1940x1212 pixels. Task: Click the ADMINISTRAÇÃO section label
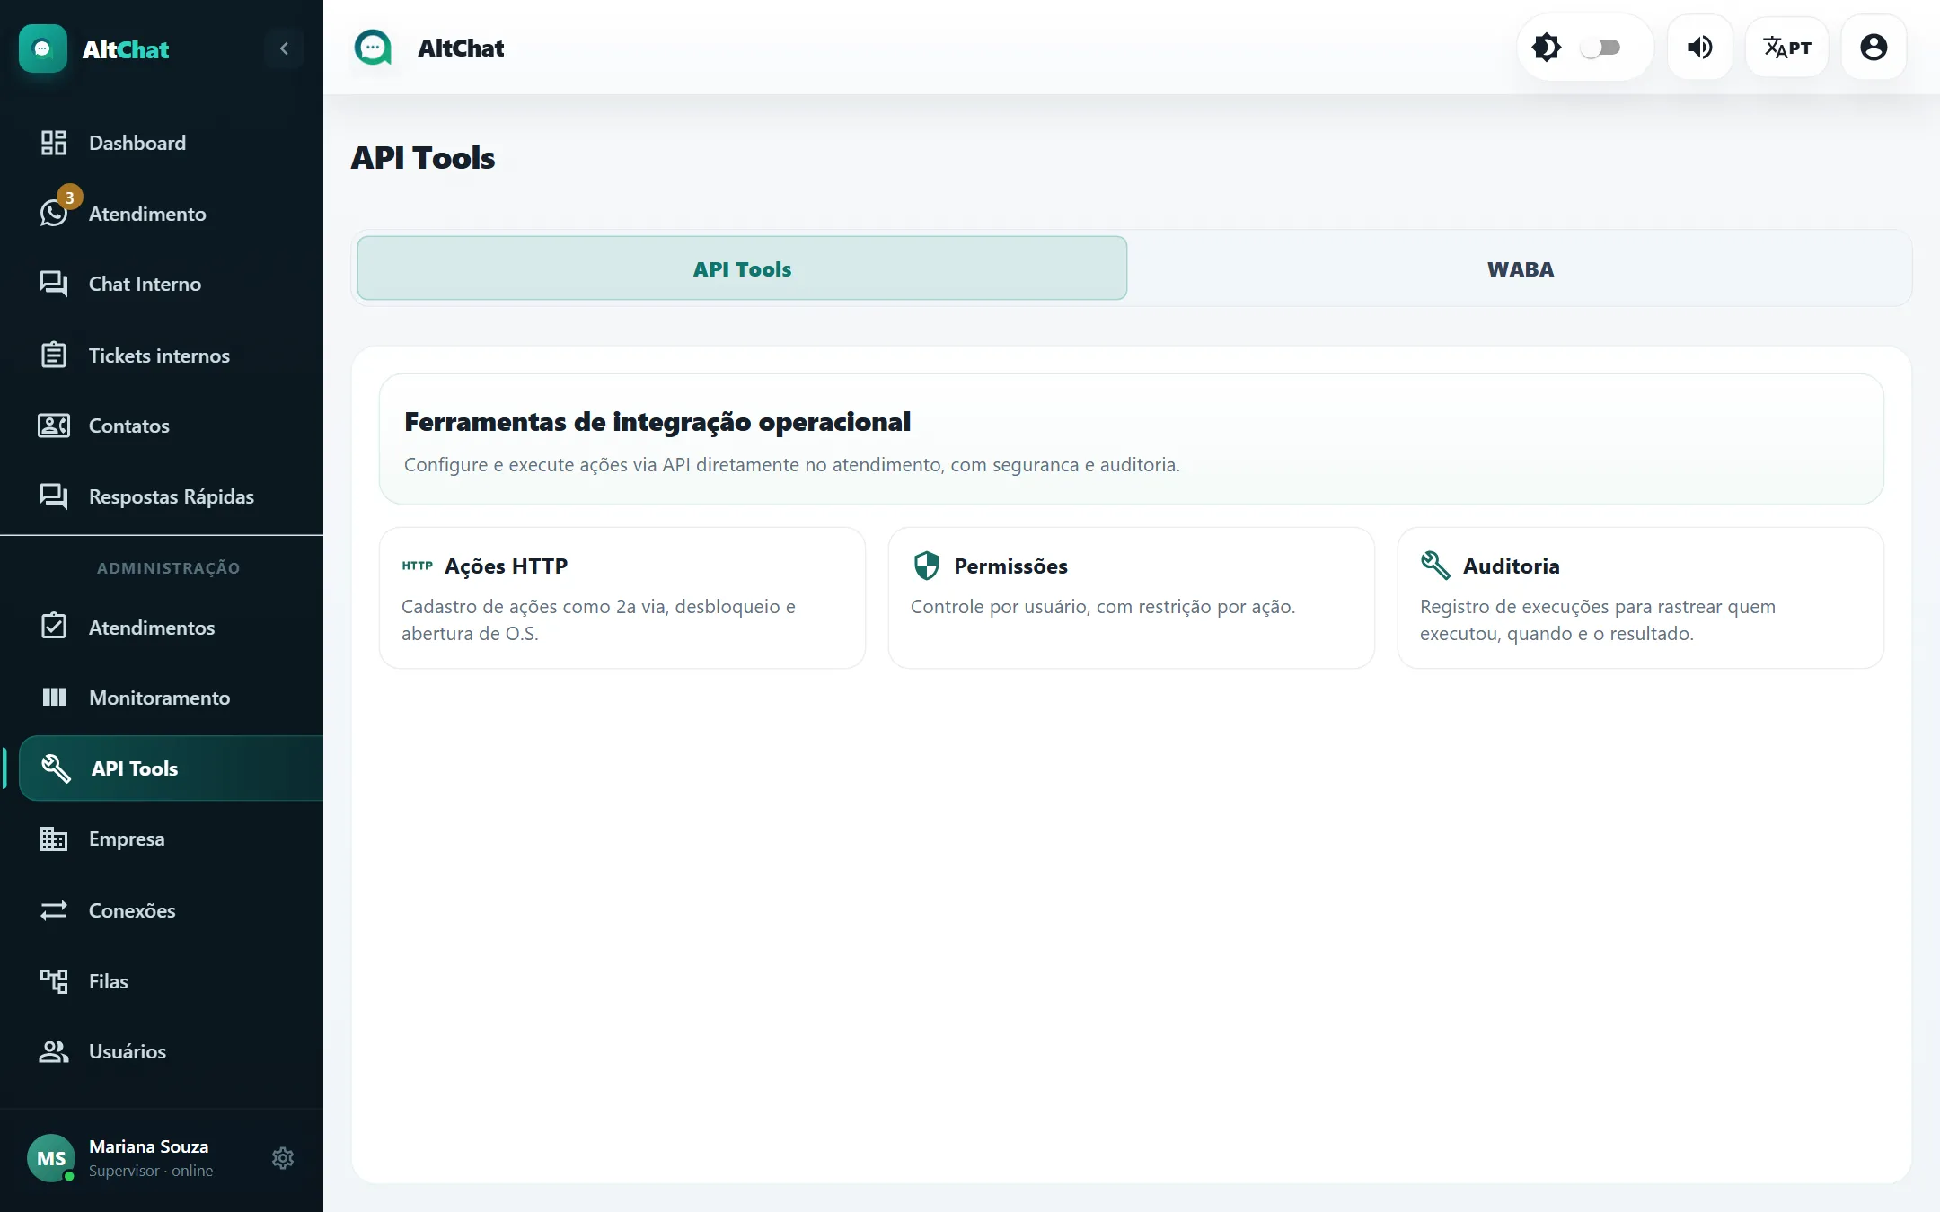coord(169,568)
